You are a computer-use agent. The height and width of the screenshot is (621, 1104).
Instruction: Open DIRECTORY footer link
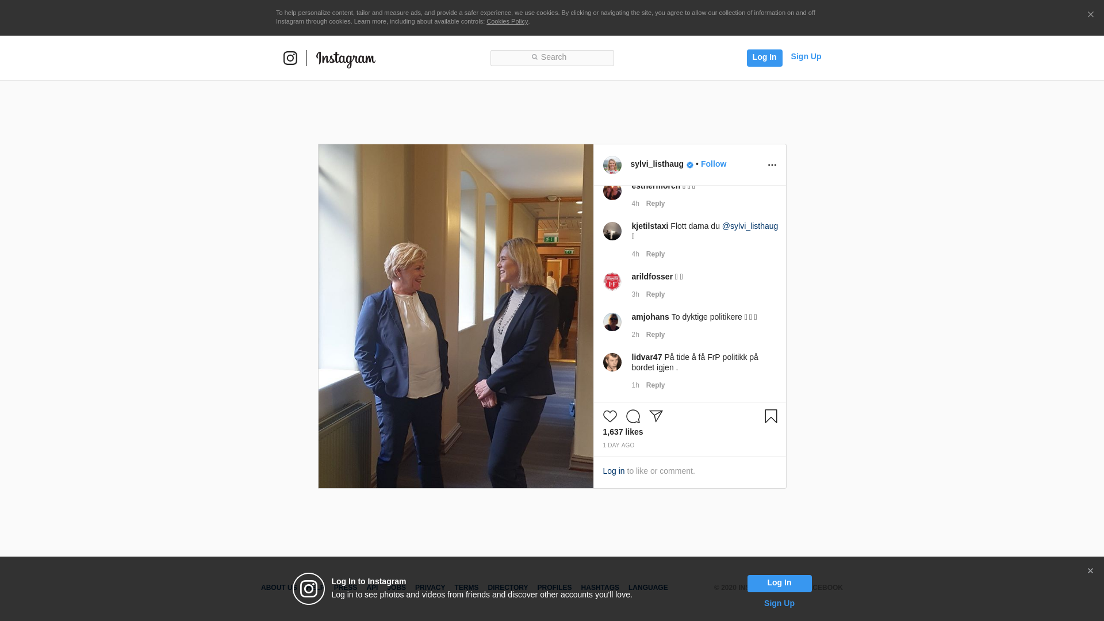tap(508, 588)
